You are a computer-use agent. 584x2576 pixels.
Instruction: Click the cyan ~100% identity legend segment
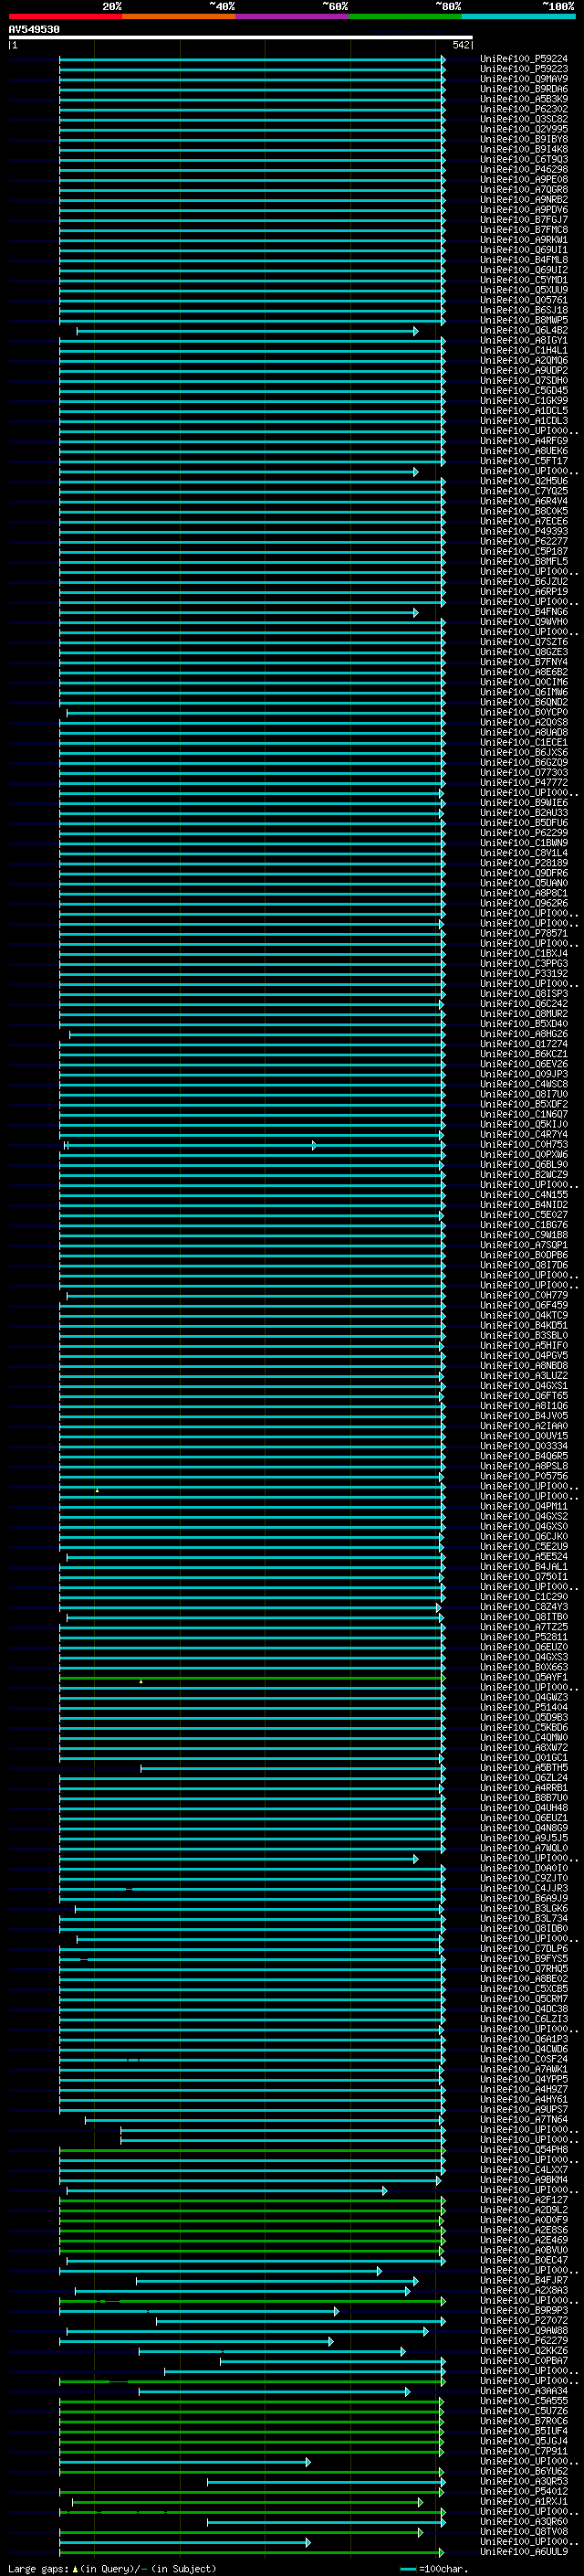[519, 16]
